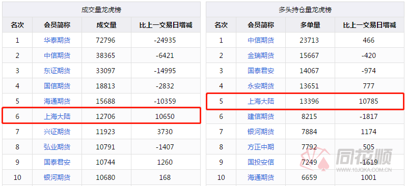Image resolution: width=407 pixels, height=186 pixels.
Task: Select the volume value 10680
Action: (x=105, y=177)
